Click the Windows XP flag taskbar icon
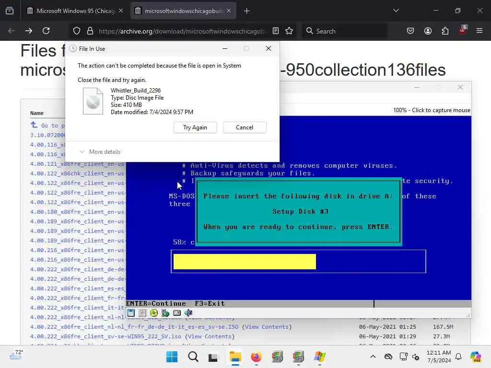 (320, 356)
